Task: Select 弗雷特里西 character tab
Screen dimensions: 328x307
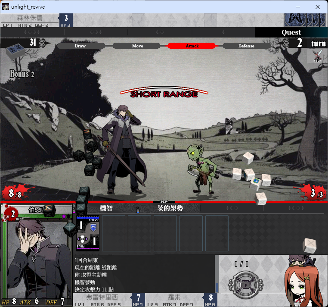Action: [102, 300]
